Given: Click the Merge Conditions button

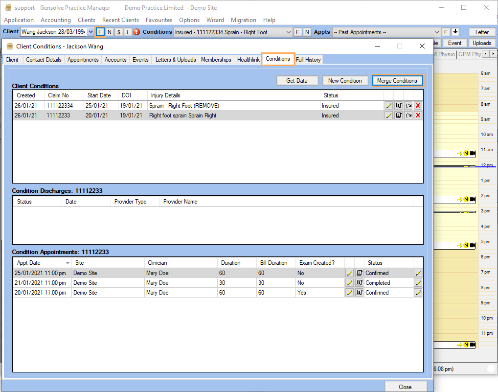Looking at the screenshot, I should point(397,81).
